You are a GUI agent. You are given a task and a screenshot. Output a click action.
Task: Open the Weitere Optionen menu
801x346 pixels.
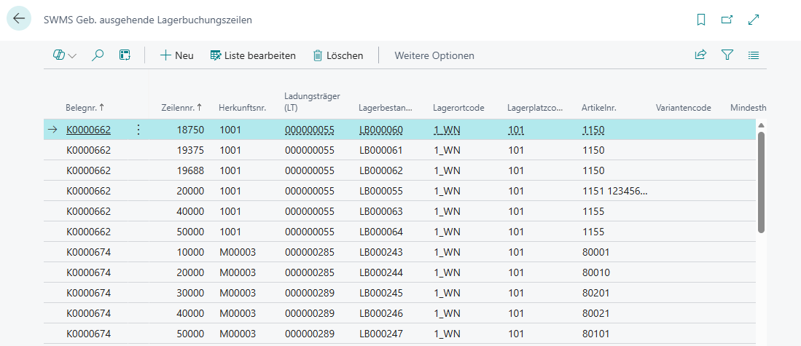[434, 55]
